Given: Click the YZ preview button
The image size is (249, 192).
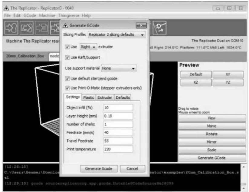Looking at the screenshot, I should [x=228, y=82].
